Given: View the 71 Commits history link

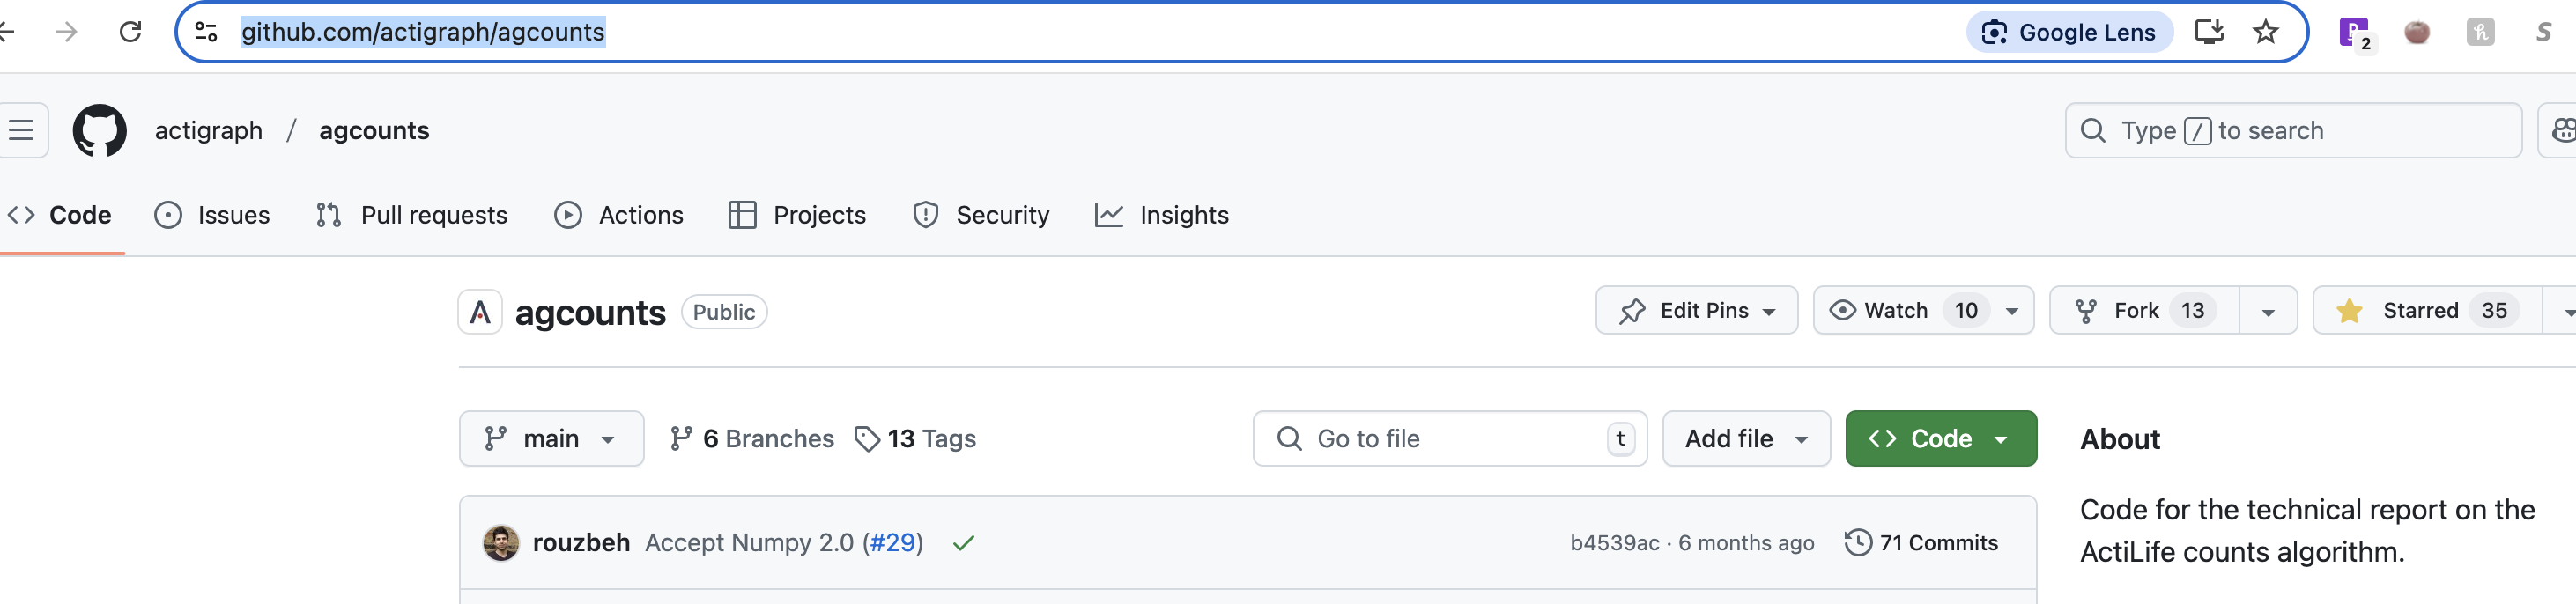Looking at the screenshot, I should pos(1921,543).
